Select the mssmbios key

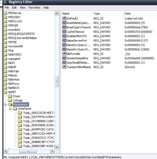pos(14,30)
